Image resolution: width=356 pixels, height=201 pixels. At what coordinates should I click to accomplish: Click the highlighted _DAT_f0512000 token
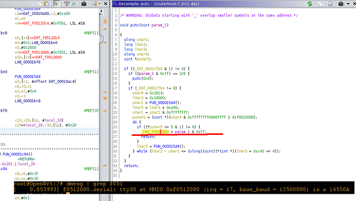pyautogui.click(x=155, y=132)
